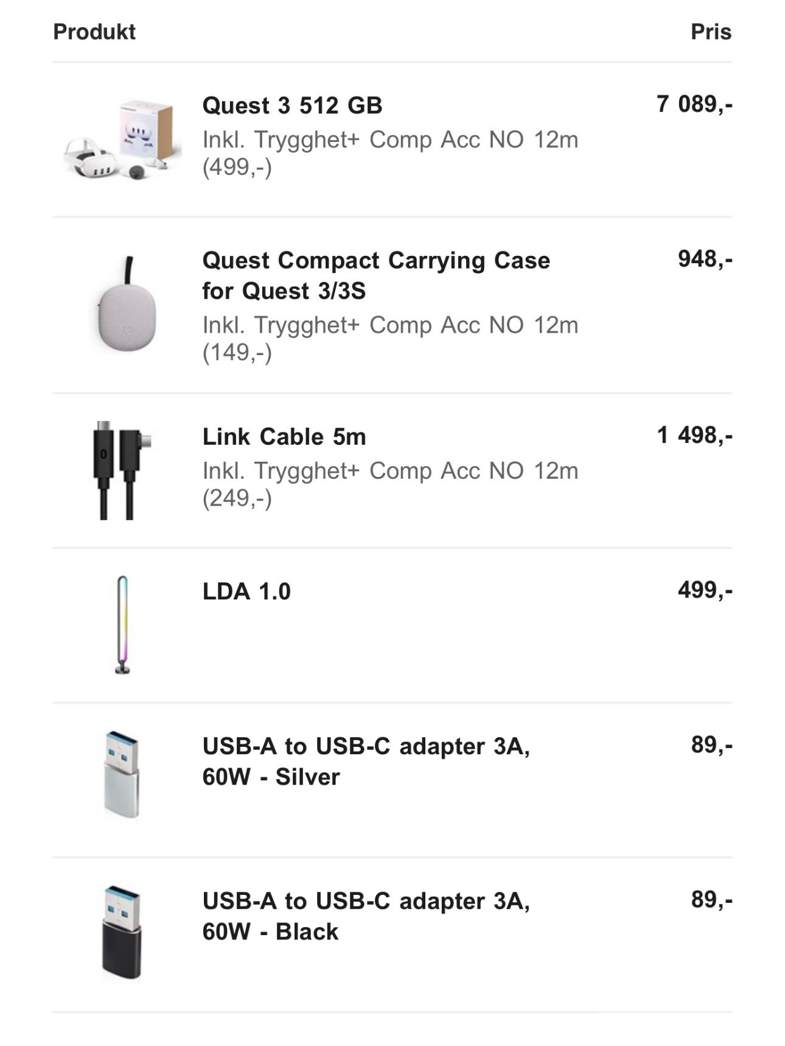Open the silver USB-A adapter thumbnail
The width and height of the screenshot is (785, 1046).
click(x=122, y=775)
